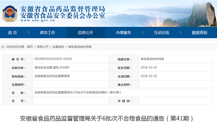The image size is (217, 126).
Task: Click the 发文日期 value 2018-10-10
Action: click(148, 67)
